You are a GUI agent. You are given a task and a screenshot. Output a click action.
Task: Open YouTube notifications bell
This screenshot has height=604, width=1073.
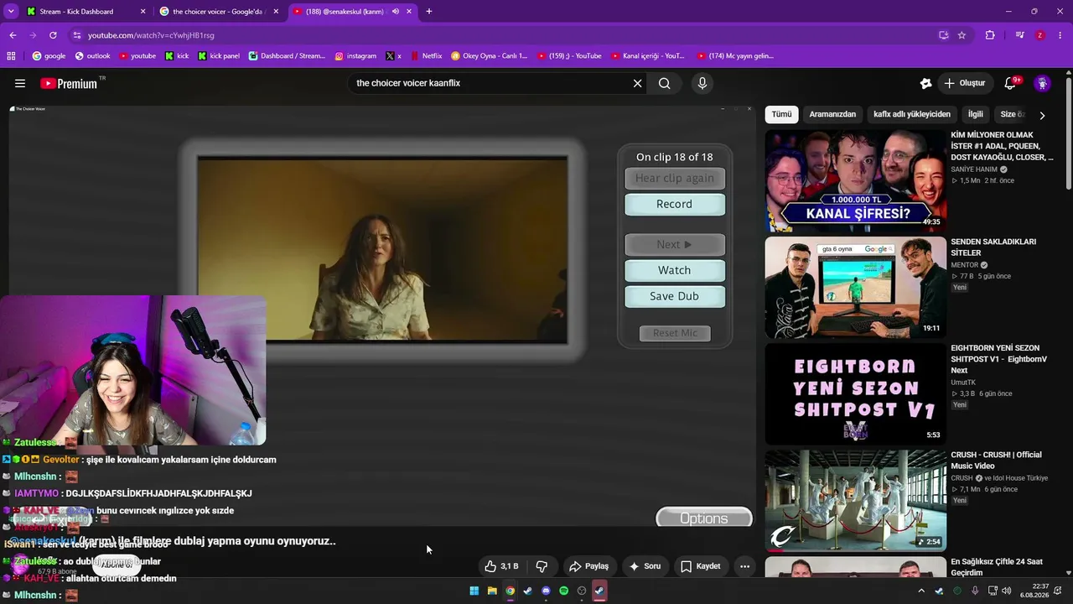1010,83
